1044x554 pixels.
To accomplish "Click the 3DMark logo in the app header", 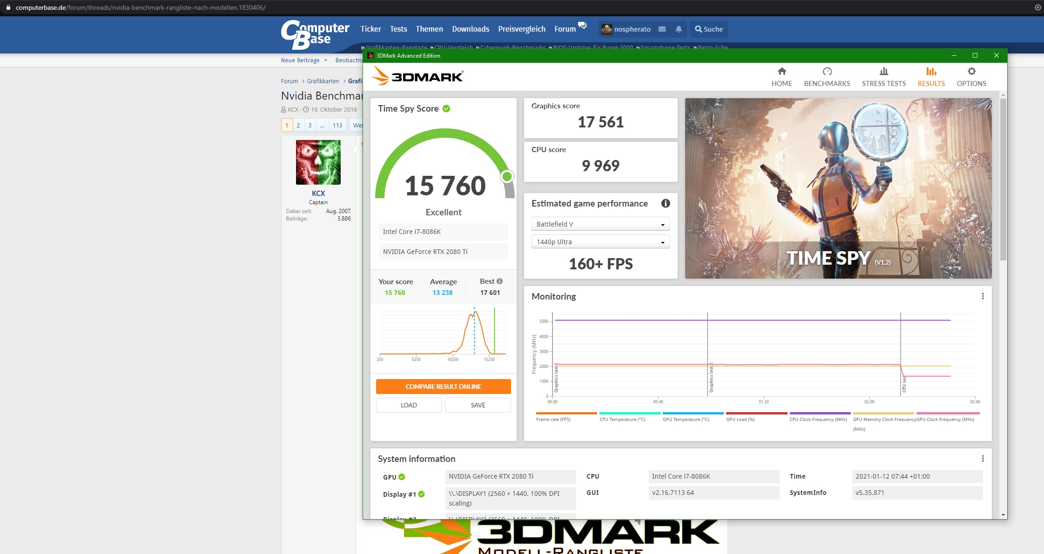I will tap(417, 76).
